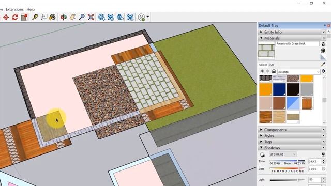Select the Move tool
This screenshot has width=331, height=186.
tap(6, 17)
